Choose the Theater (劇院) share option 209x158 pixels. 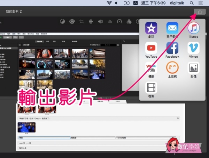coord(151,28)
